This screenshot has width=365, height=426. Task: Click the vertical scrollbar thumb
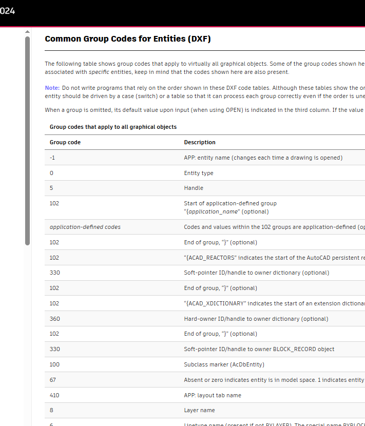(27, 141)
